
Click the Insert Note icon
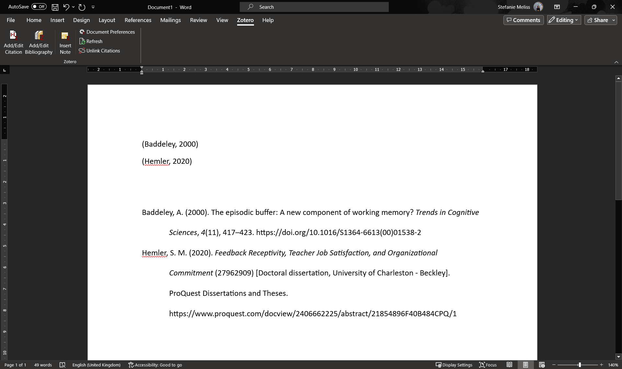[x=65, y=36]
